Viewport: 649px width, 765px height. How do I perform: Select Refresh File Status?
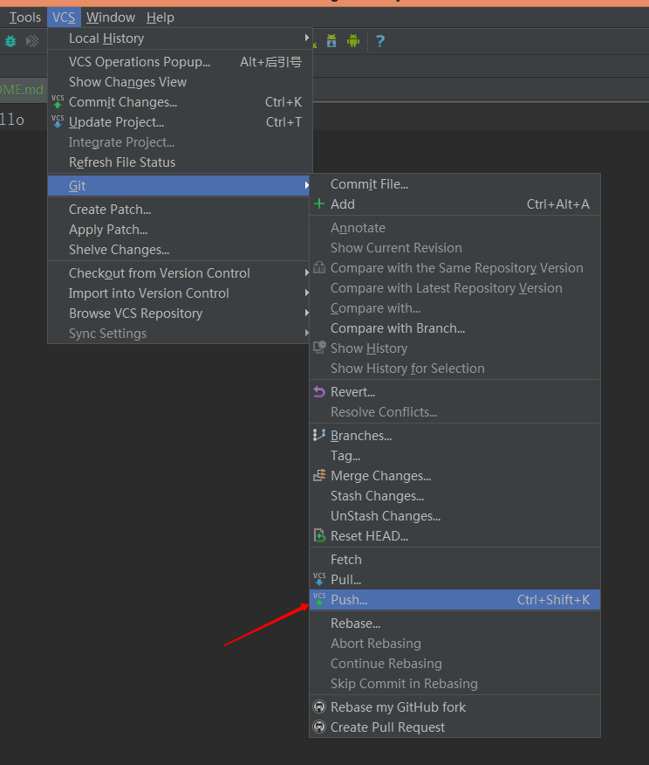coord(180,162)
